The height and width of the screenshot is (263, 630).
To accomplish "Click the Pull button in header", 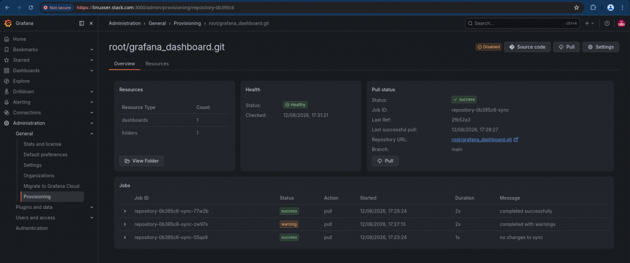I will (566, 47).
